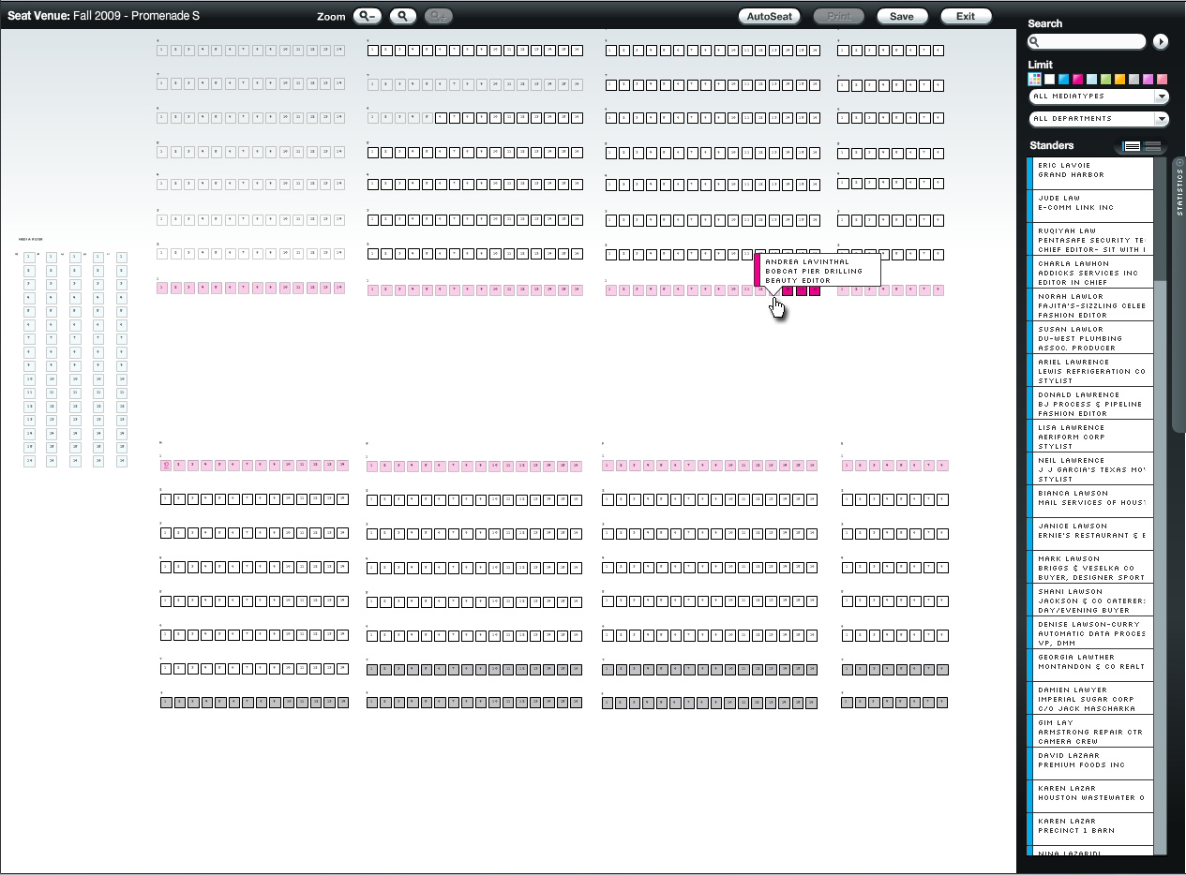
Task: Click the zoom reset magnifier button
Action: 403,16
